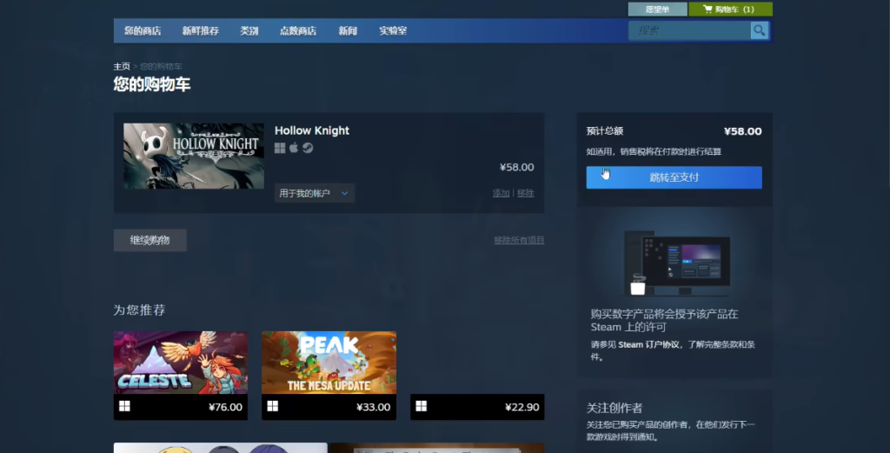Viewport: 890px width, 453px height.
Task: Click PEAK price ¥33.00
Action: pos(374,407)
